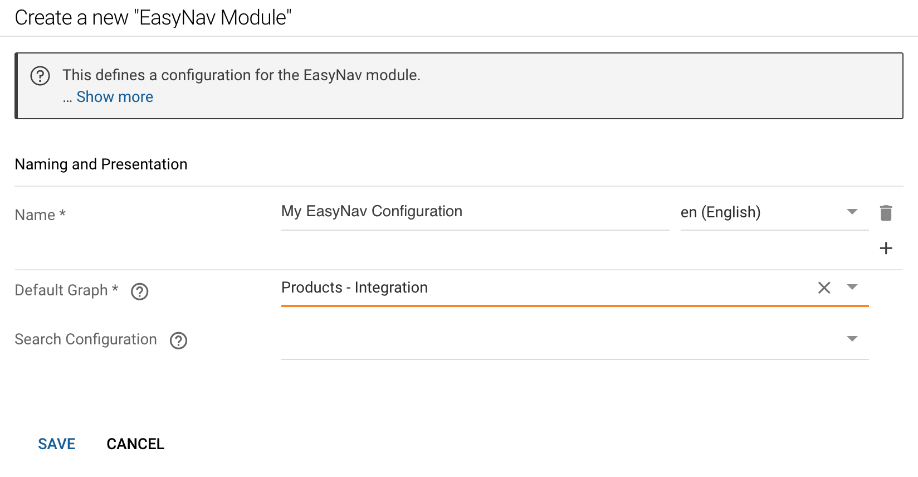Click the 'Search Configuration' label
This screenshot has width=918, height=477.
click(86, 339)
